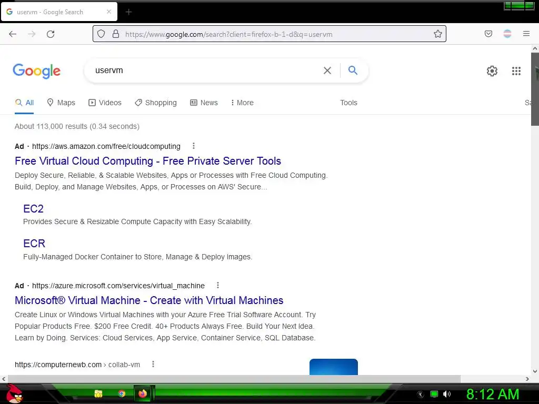This screenshot has width=539, height=404.
Task: Click the green network tray icon
Action: [x=434, y=394]
